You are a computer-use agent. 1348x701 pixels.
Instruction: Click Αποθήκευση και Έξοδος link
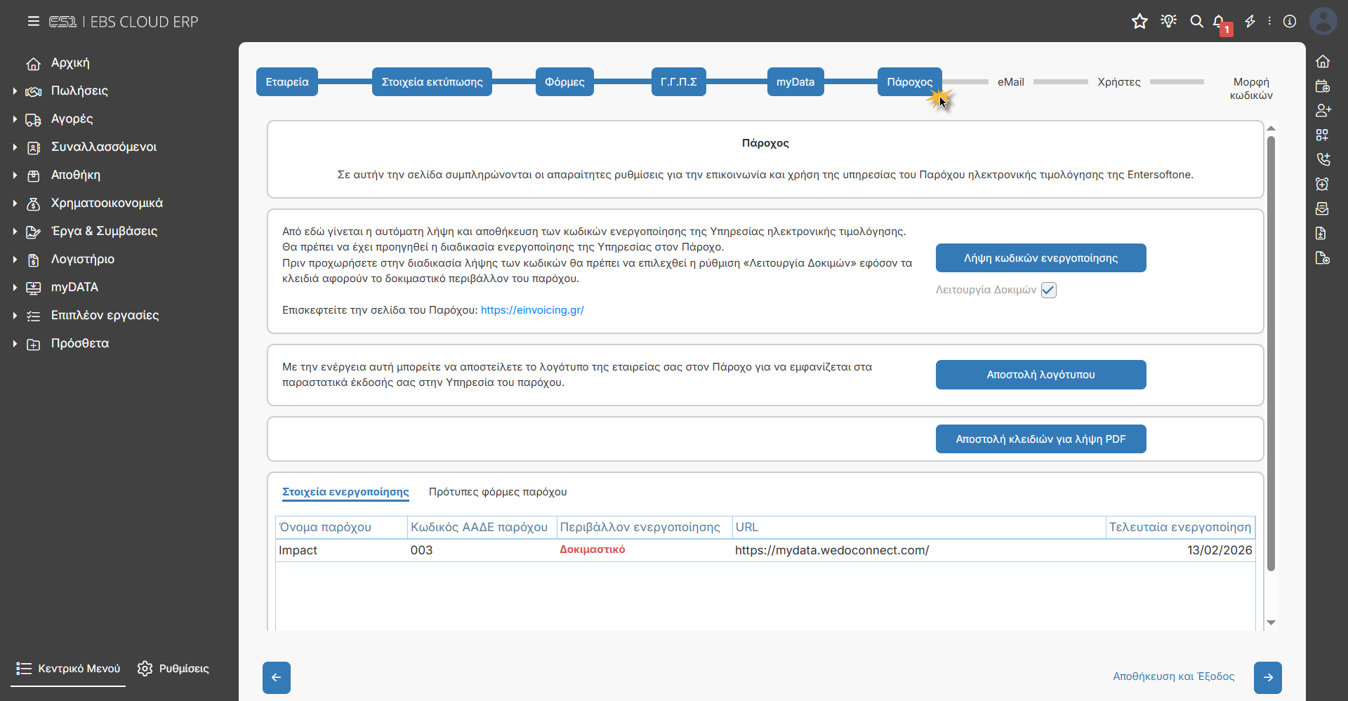coord(1174,676)
